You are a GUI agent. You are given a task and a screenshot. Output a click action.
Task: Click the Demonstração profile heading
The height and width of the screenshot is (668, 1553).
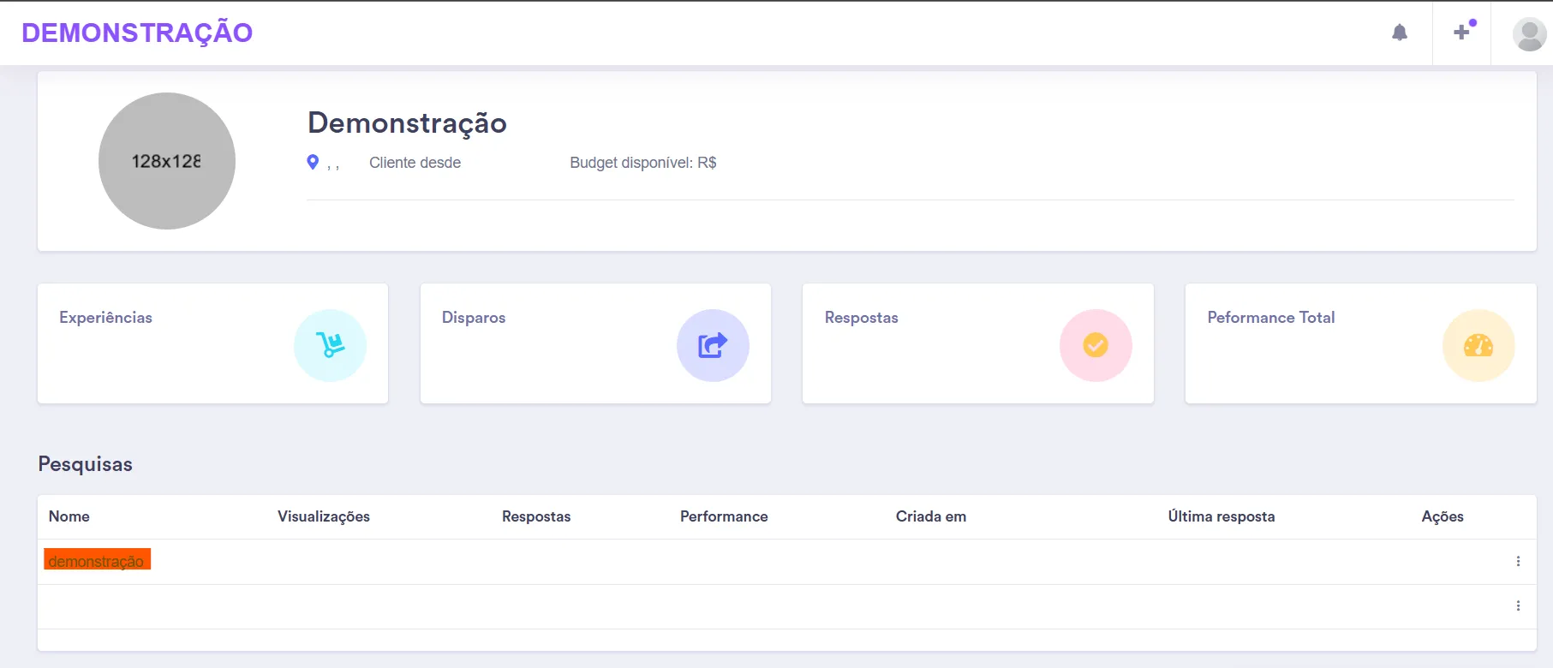tap(407, 123)
